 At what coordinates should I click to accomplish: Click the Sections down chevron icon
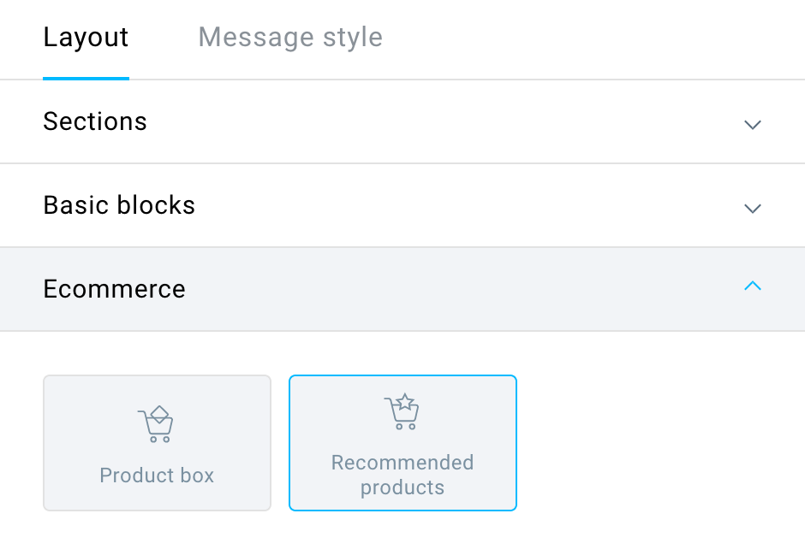coord(753,125)
